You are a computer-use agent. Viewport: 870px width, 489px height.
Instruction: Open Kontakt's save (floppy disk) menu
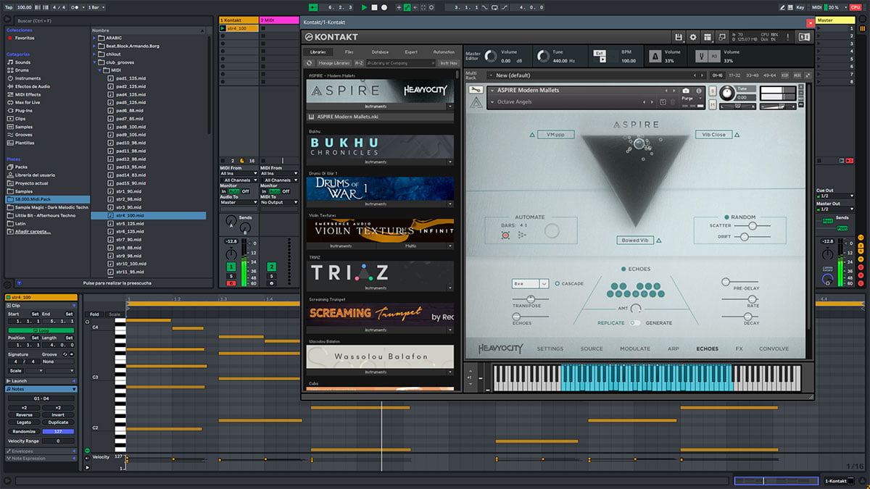tap(679, 37)
